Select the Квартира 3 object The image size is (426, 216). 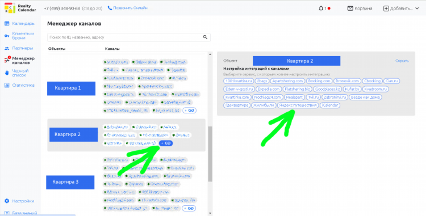coord(70,182)
